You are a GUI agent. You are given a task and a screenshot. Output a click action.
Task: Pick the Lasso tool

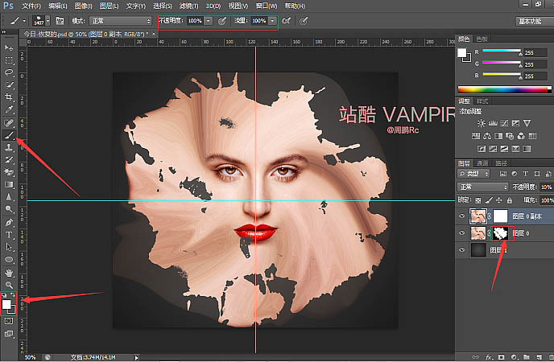point(10,72)
